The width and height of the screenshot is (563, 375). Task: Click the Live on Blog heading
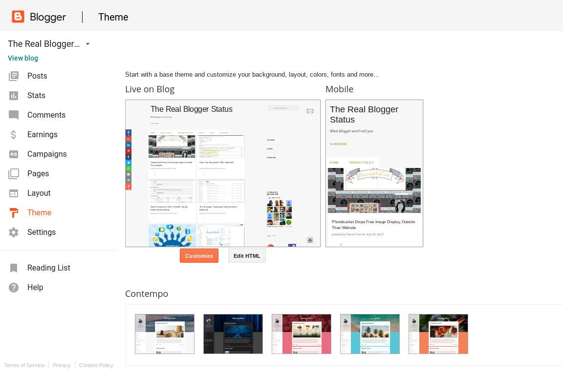click(150, 89)
